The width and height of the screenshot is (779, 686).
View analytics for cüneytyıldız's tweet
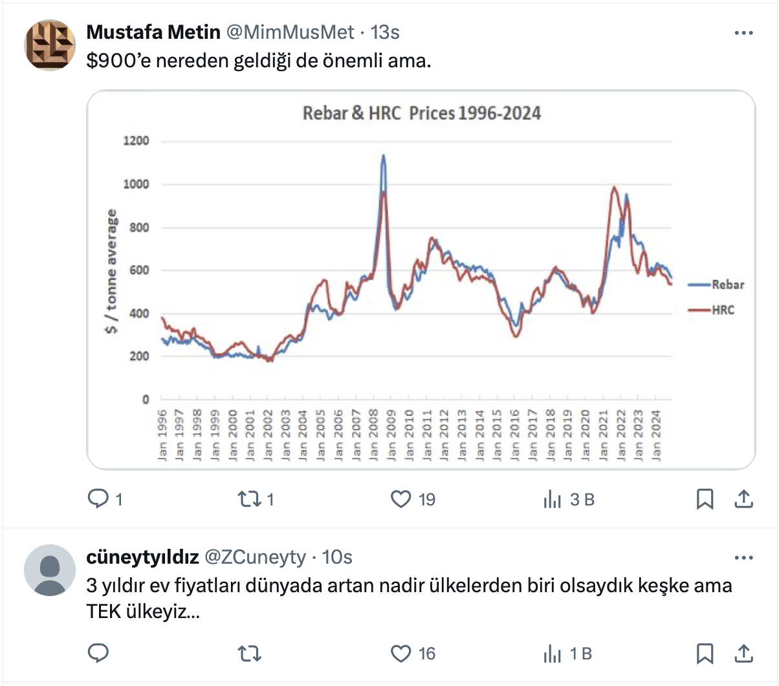coord(553,654)
